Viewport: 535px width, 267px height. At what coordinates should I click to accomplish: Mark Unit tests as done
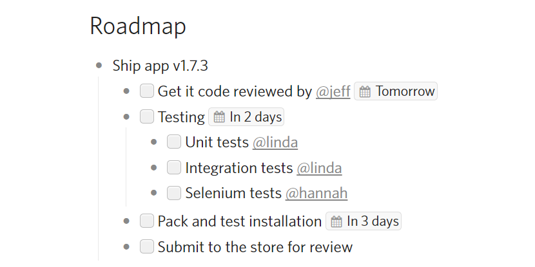pos(174,142)
